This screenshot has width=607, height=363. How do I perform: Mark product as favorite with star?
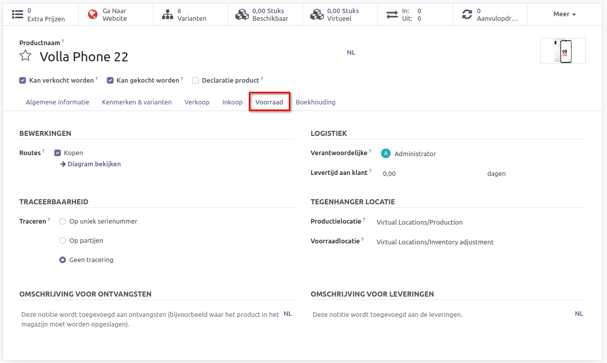(x=25, y=56)
